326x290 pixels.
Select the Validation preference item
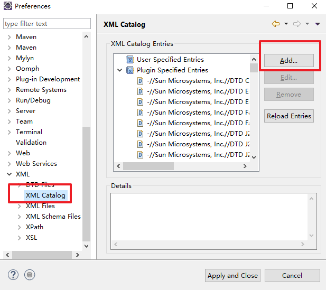point(31,143)
